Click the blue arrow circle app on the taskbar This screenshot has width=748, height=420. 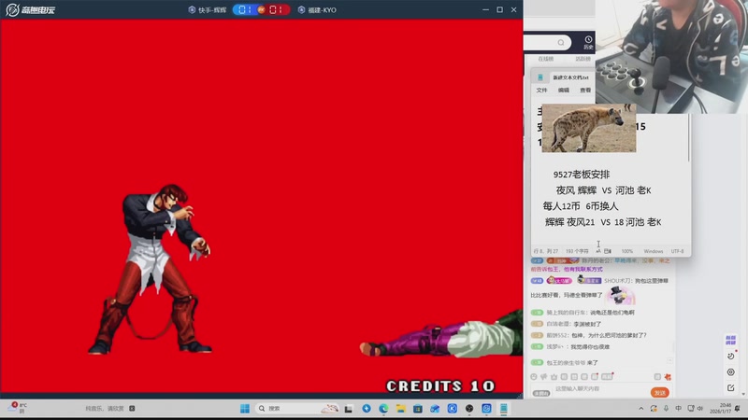[367, 409]
